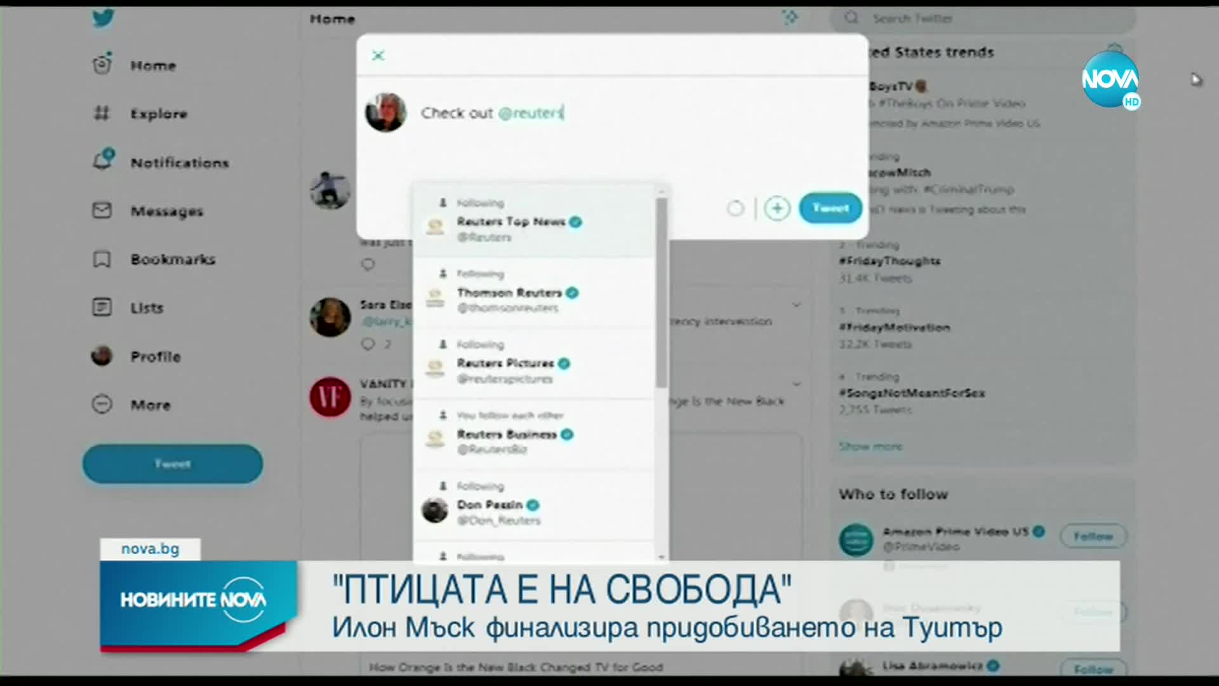The width and height of the screenshot is (1219, 686).
Task: Open the #FridayMotivation trend
Action: coord(894,328)
